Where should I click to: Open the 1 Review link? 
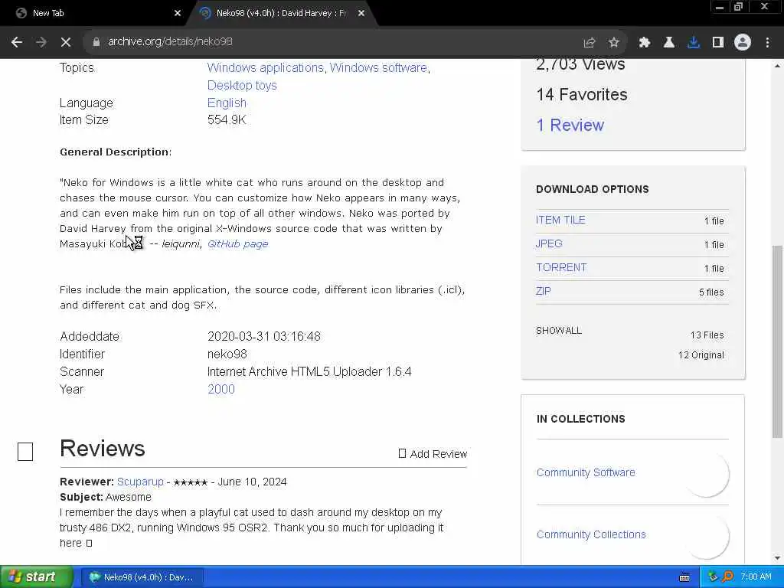tap(570, 125)
